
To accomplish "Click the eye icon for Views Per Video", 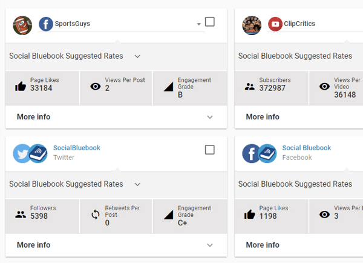I will pos(324,87).
